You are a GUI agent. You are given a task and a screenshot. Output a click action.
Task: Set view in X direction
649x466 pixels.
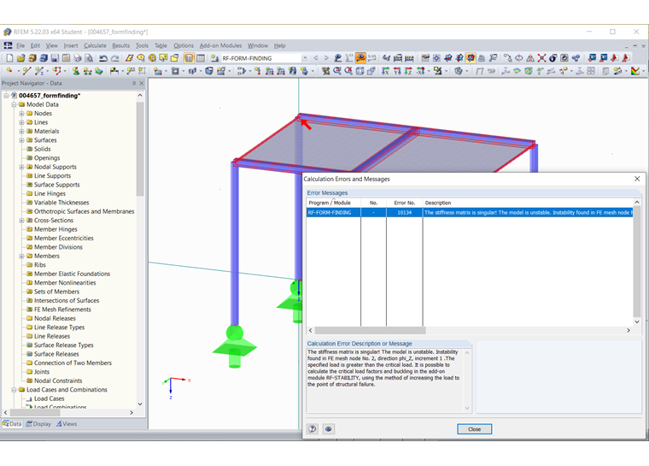click(385, 71)
